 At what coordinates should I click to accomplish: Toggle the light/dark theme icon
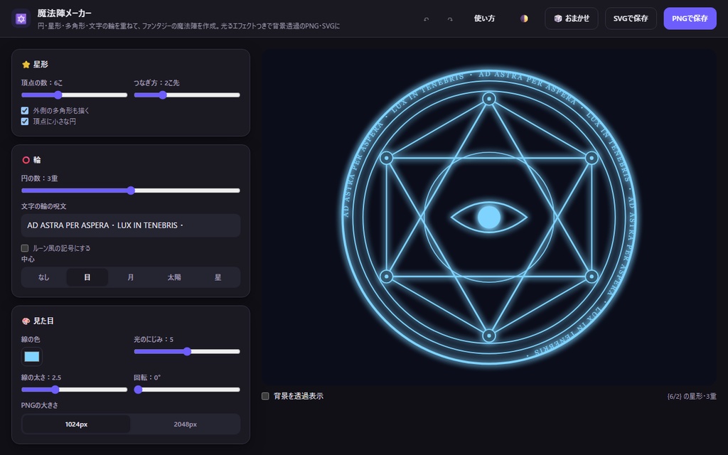pyautogui.click(x=524, y=18)
